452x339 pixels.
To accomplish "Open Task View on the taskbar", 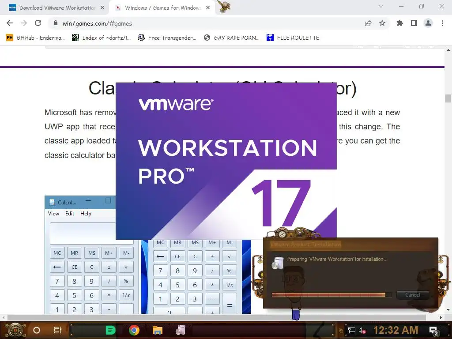I will 58,330.
